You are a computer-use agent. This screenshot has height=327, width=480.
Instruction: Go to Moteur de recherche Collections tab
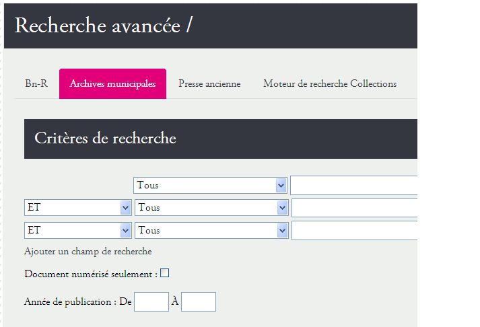coord(330,83)
